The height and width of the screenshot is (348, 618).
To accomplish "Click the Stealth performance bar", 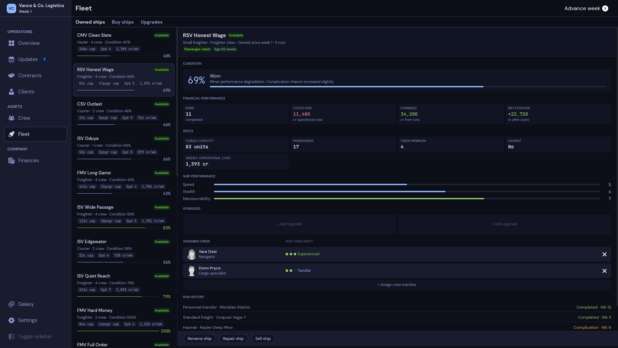I will (407, 192).
